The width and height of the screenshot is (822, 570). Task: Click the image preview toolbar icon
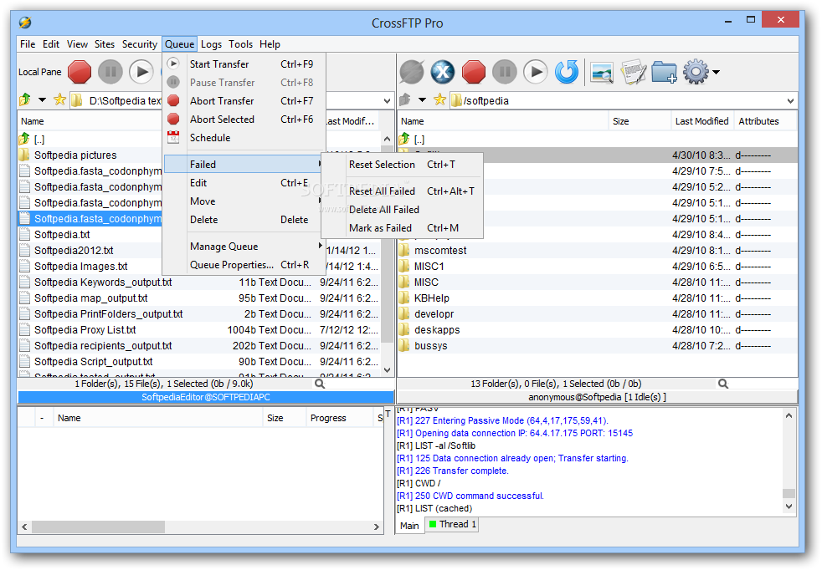point(602,72)
